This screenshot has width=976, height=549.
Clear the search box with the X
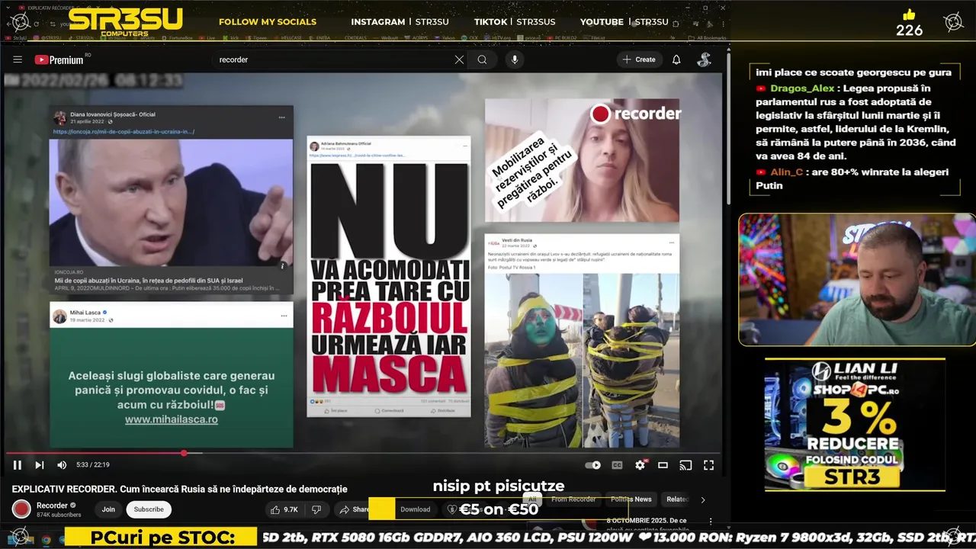(x=459, y=59)
